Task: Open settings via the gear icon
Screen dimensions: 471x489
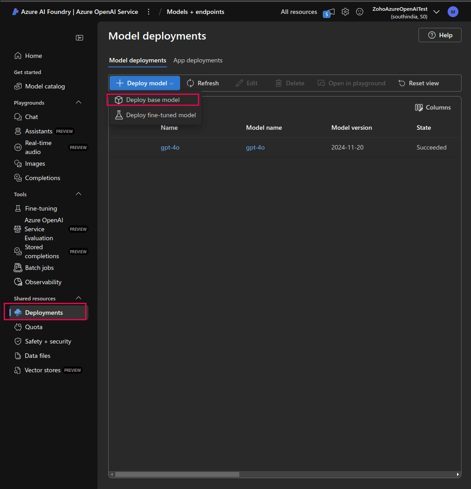Action: point(345,12)
